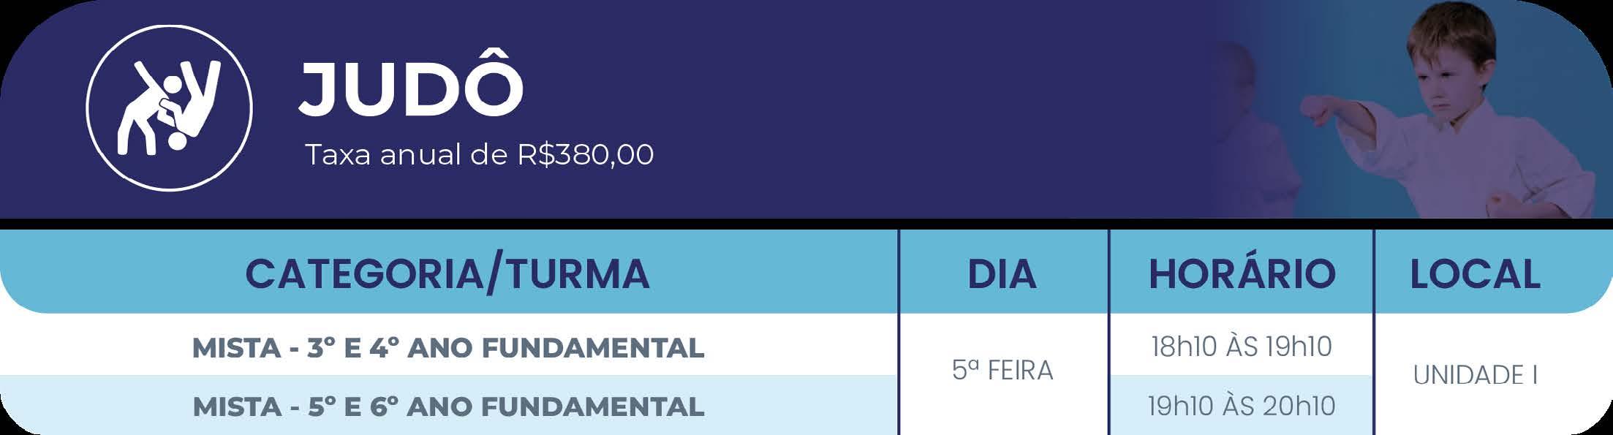Click the word TURMA in header
1613x435 pixels.
pos(578,273)
